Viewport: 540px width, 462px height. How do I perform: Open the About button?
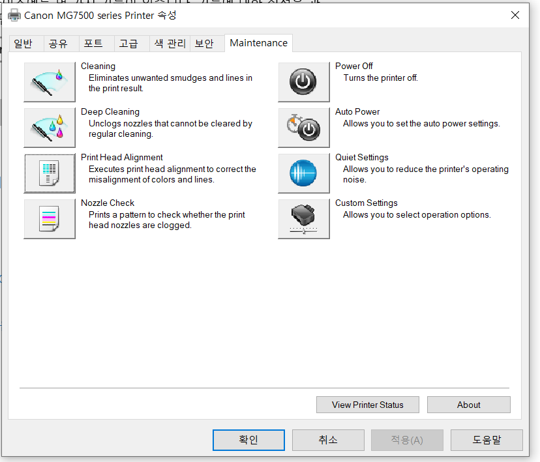469,405
